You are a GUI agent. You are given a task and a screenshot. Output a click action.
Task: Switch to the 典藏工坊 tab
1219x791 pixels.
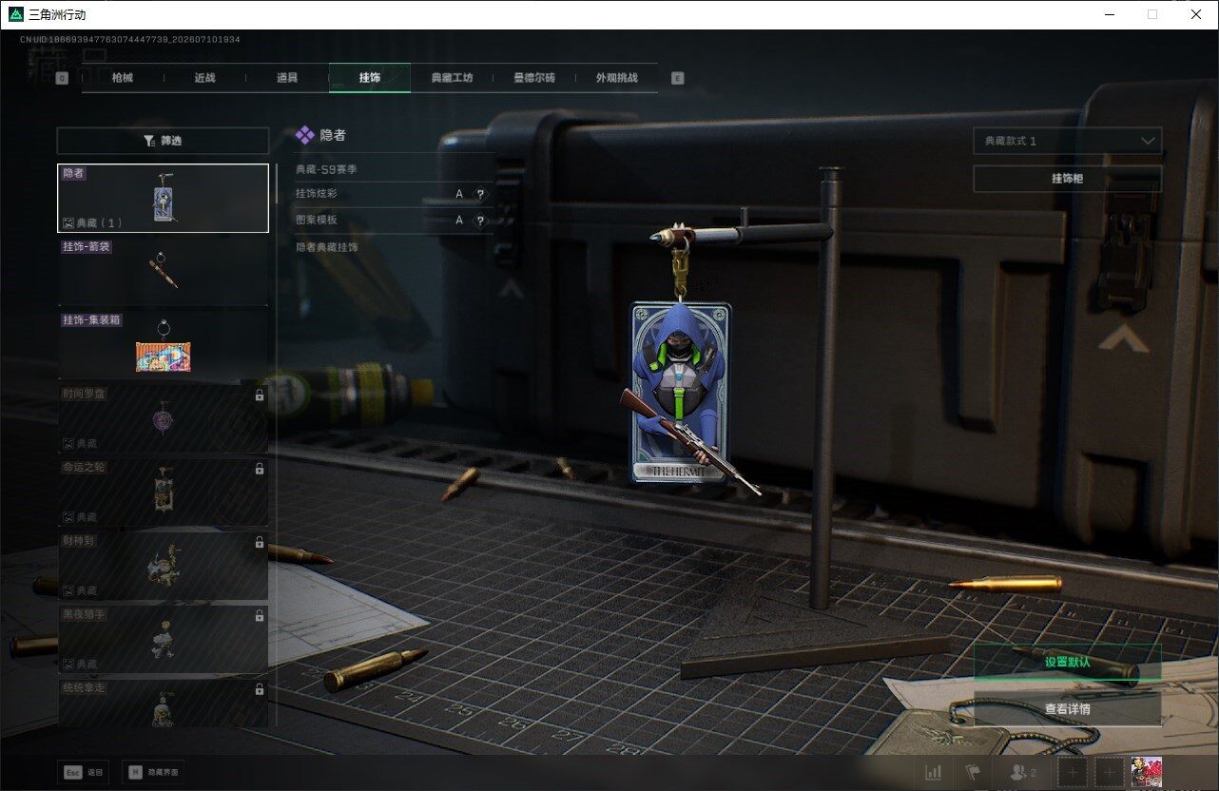[x=452, y=78]
